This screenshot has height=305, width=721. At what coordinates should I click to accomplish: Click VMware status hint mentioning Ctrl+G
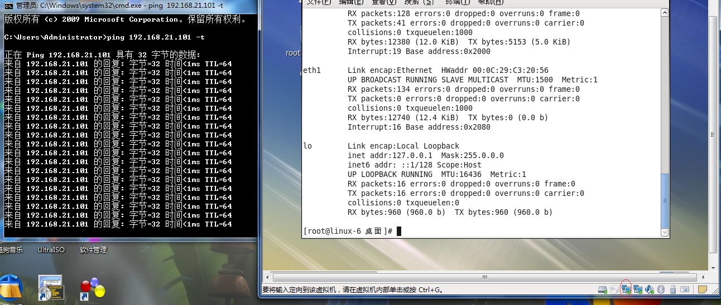pos(353,289)
